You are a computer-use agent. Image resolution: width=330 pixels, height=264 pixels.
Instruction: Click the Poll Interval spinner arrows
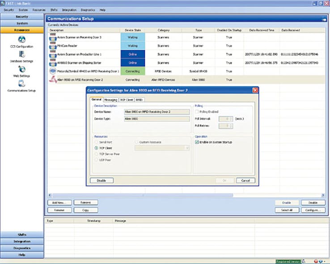click(231, 119)
